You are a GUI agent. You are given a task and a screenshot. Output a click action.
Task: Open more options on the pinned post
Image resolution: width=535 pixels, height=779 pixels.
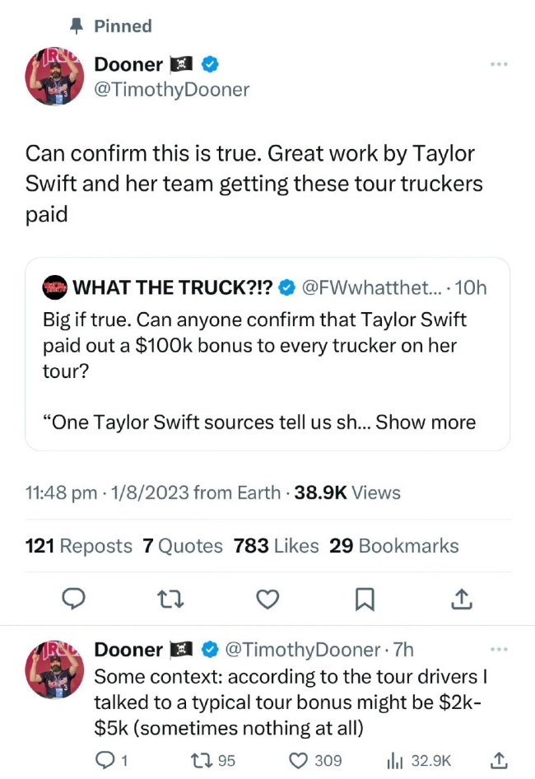(x=499, y=64)
